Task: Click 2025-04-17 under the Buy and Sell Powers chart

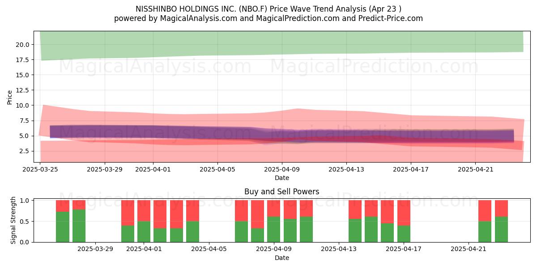Action: [x=404, y=250]
